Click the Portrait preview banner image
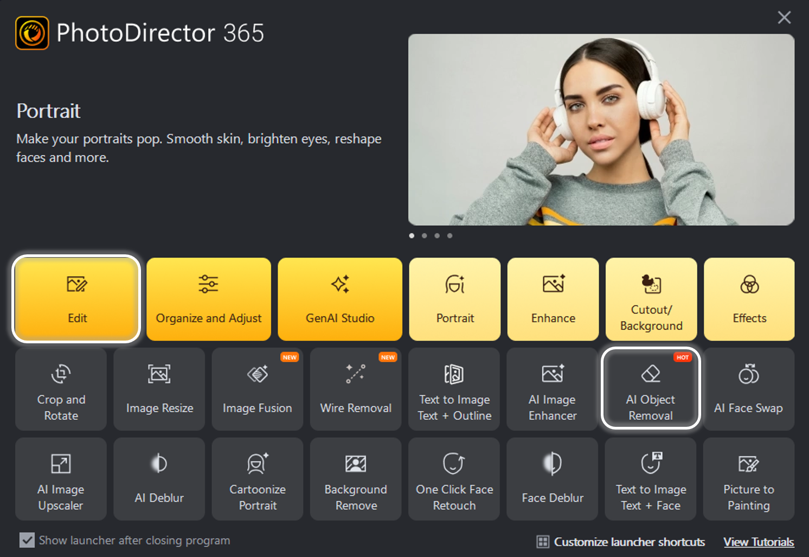The image size is (809, 557). (601, 130)
